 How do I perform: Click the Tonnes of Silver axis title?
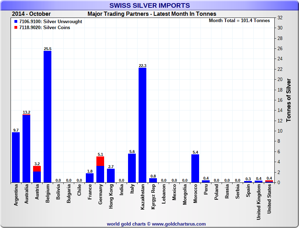[x=289, y=100]
